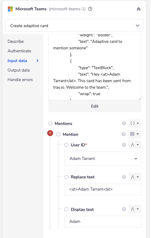The image size is (151, 238).
Task: Remove Mention with red X icon
Action: [x=50, y=133]
